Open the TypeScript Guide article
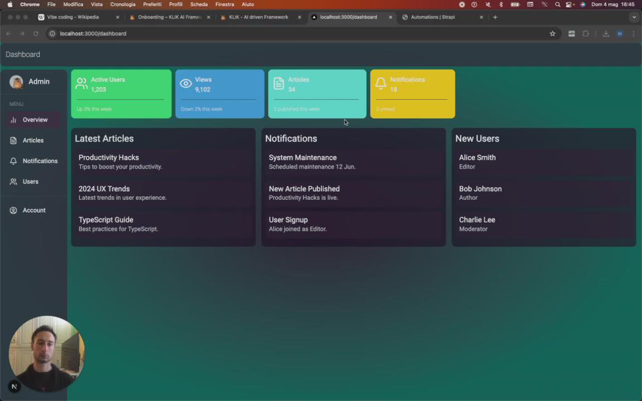 (163, 224)
